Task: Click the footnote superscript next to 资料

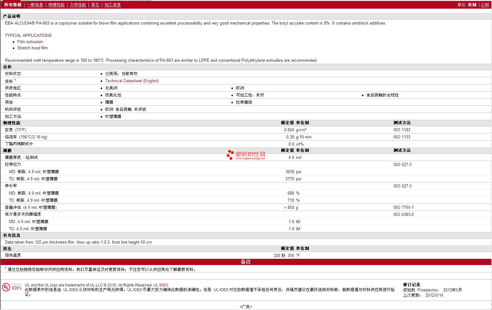Action: tap(15, 80)
